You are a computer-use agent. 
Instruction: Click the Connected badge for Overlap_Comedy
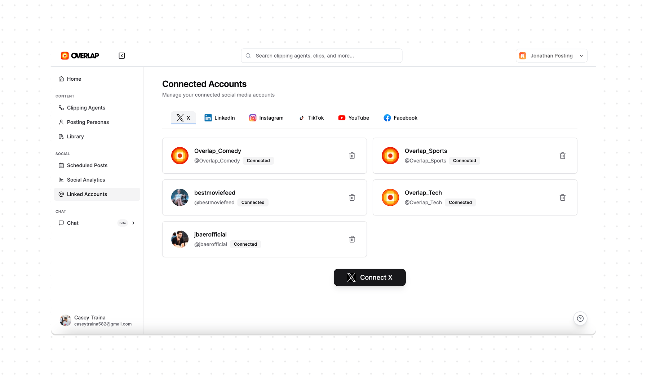click(x=258, y=161)
